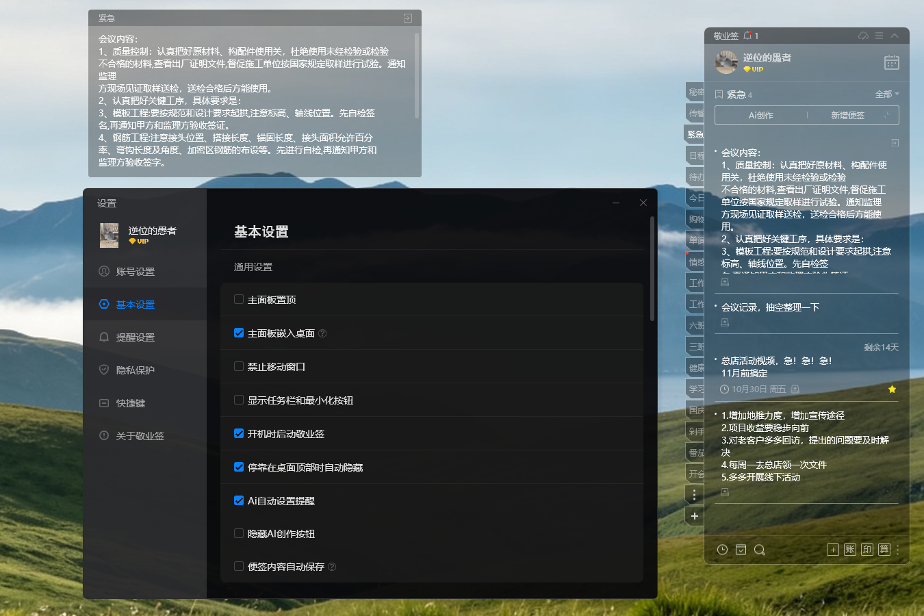Screen dimensions: 924x616
Task: Expand the 全部 filter dropdown
Action: pyautogui.click(x=887, y=94)
